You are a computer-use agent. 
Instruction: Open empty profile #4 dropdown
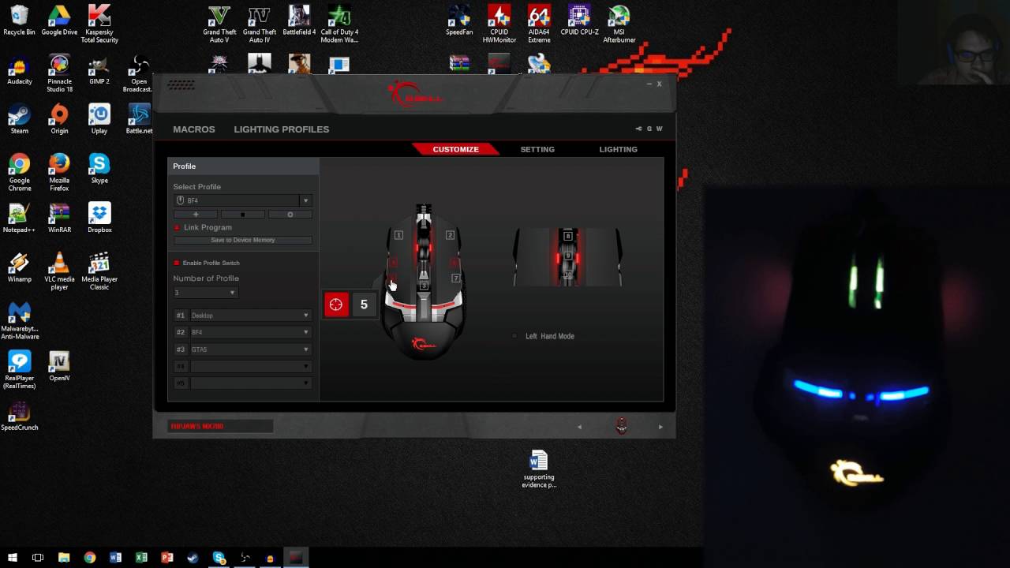250,366
